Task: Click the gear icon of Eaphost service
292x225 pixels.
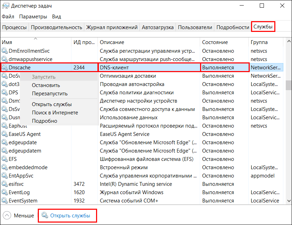Action: (5, 126)
